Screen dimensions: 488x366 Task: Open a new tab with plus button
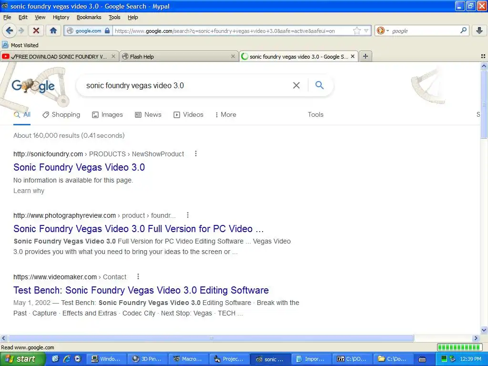tap(366, 56)
